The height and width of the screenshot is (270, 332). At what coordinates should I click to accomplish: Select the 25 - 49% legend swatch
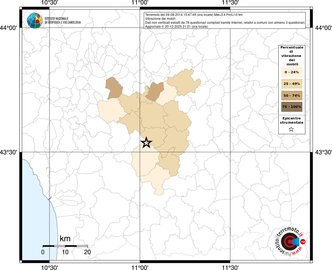pos(292,84)
